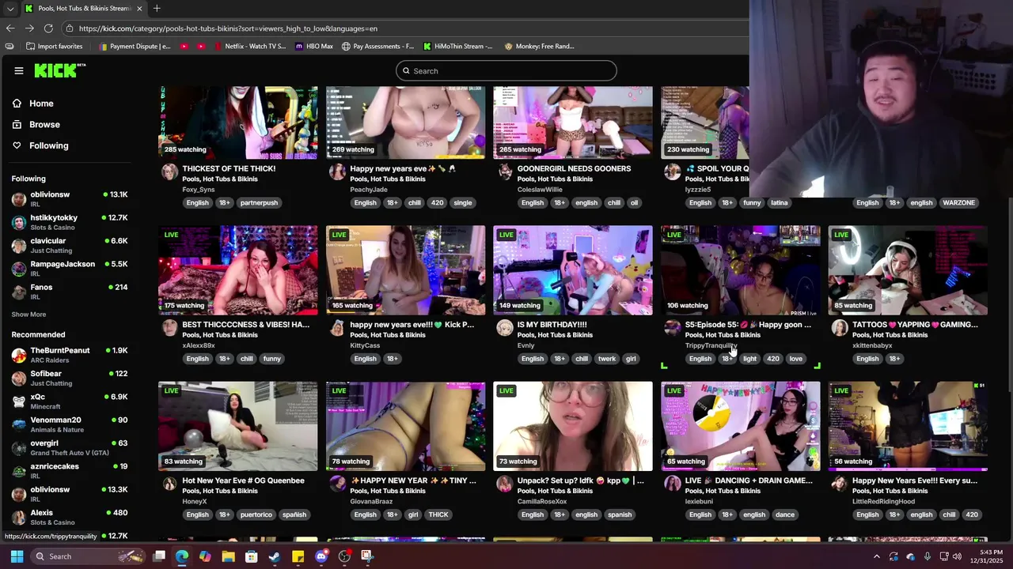Open the TATTOOS YAPPING GAMING stream thumbnail
1013x569 pixels.
[x=908, y=270]
